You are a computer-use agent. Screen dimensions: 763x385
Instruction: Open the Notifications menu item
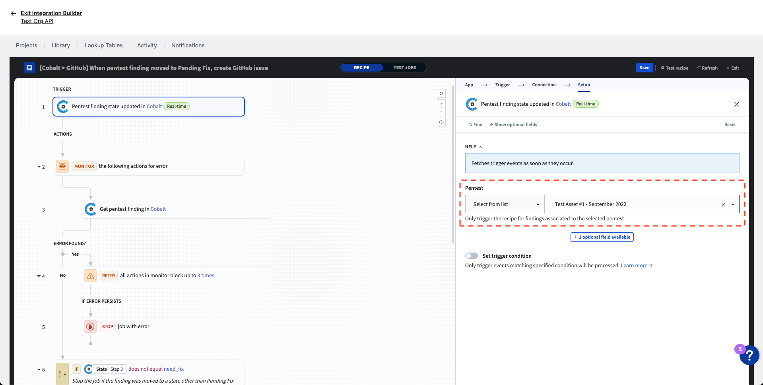pyautogui.click(x=188, y=45)
